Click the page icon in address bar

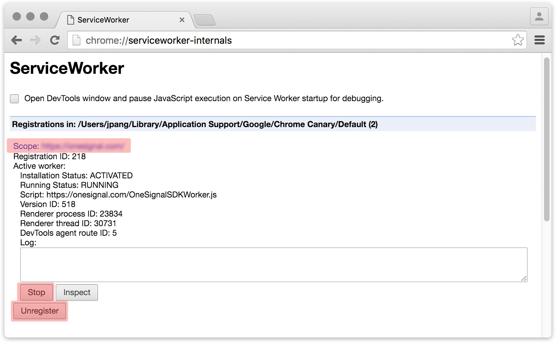(x=77, y=40)
